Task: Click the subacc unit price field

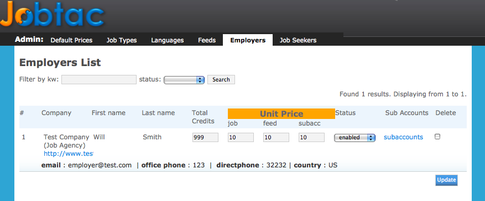Action: (311, 137)
